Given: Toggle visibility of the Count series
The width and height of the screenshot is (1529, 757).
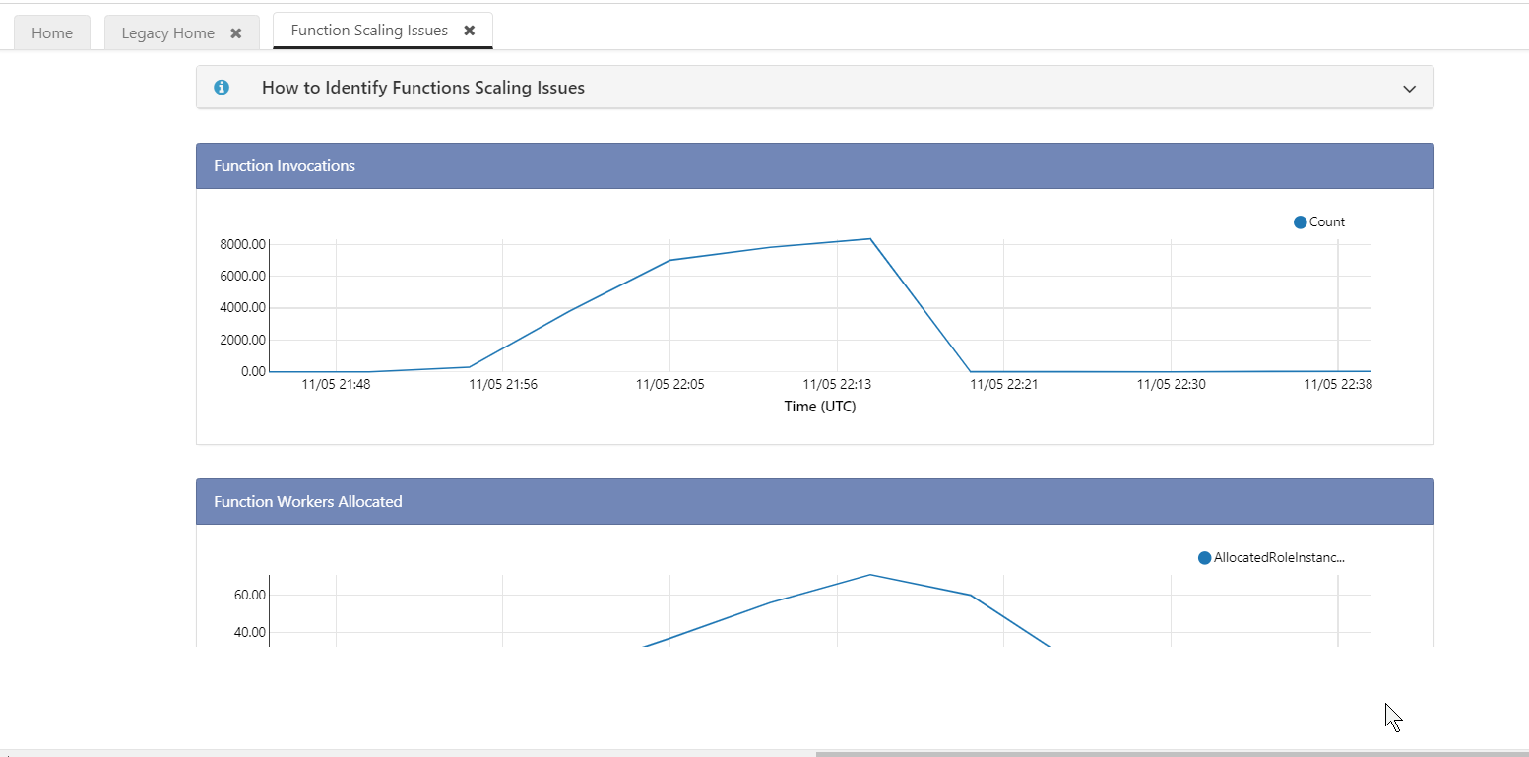Looking at the screenshot, I should tap(1319, 221).
